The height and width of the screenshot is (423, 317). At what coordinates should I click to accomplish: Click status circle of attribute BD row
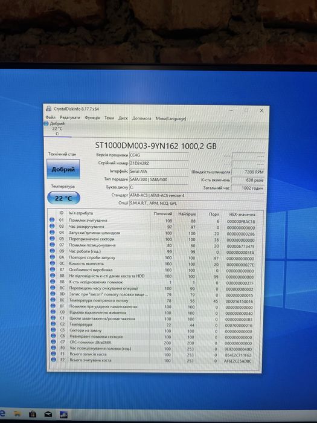tap(53, 294)
